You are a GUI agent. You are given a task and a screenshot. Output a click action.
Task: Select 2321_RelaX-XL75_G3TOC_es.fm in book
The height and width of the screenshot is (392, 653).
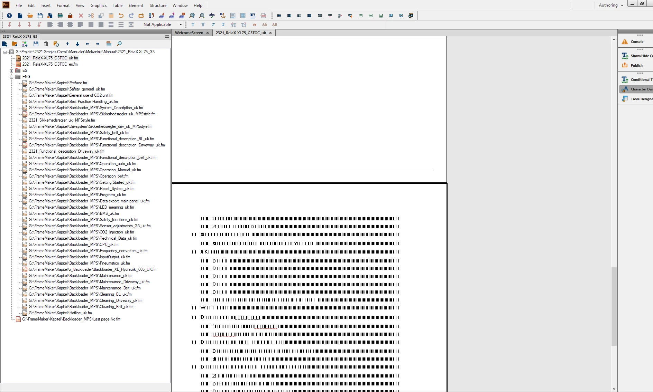[50, 64]
